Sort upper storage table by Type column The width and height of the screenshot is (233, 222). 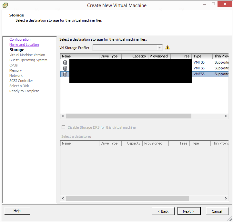[x=202, y=56]
